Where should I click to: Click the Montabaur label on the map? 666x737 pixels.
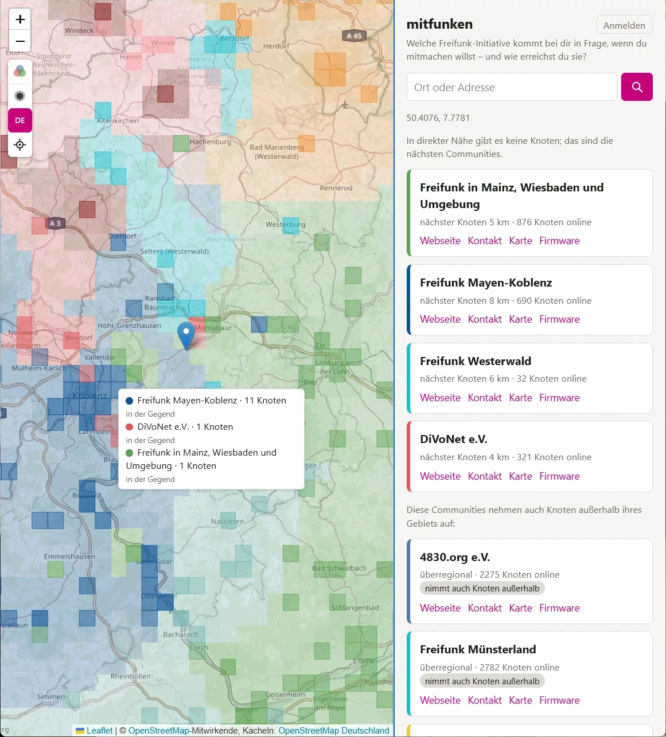[x=213, y=328]
